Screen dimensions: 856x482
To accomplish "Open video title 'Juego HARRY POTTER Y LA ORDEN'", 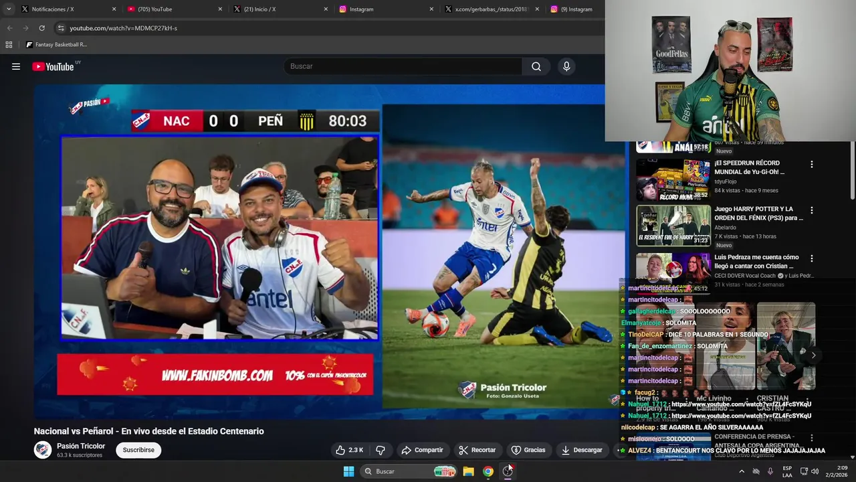I will coord(758,213).
